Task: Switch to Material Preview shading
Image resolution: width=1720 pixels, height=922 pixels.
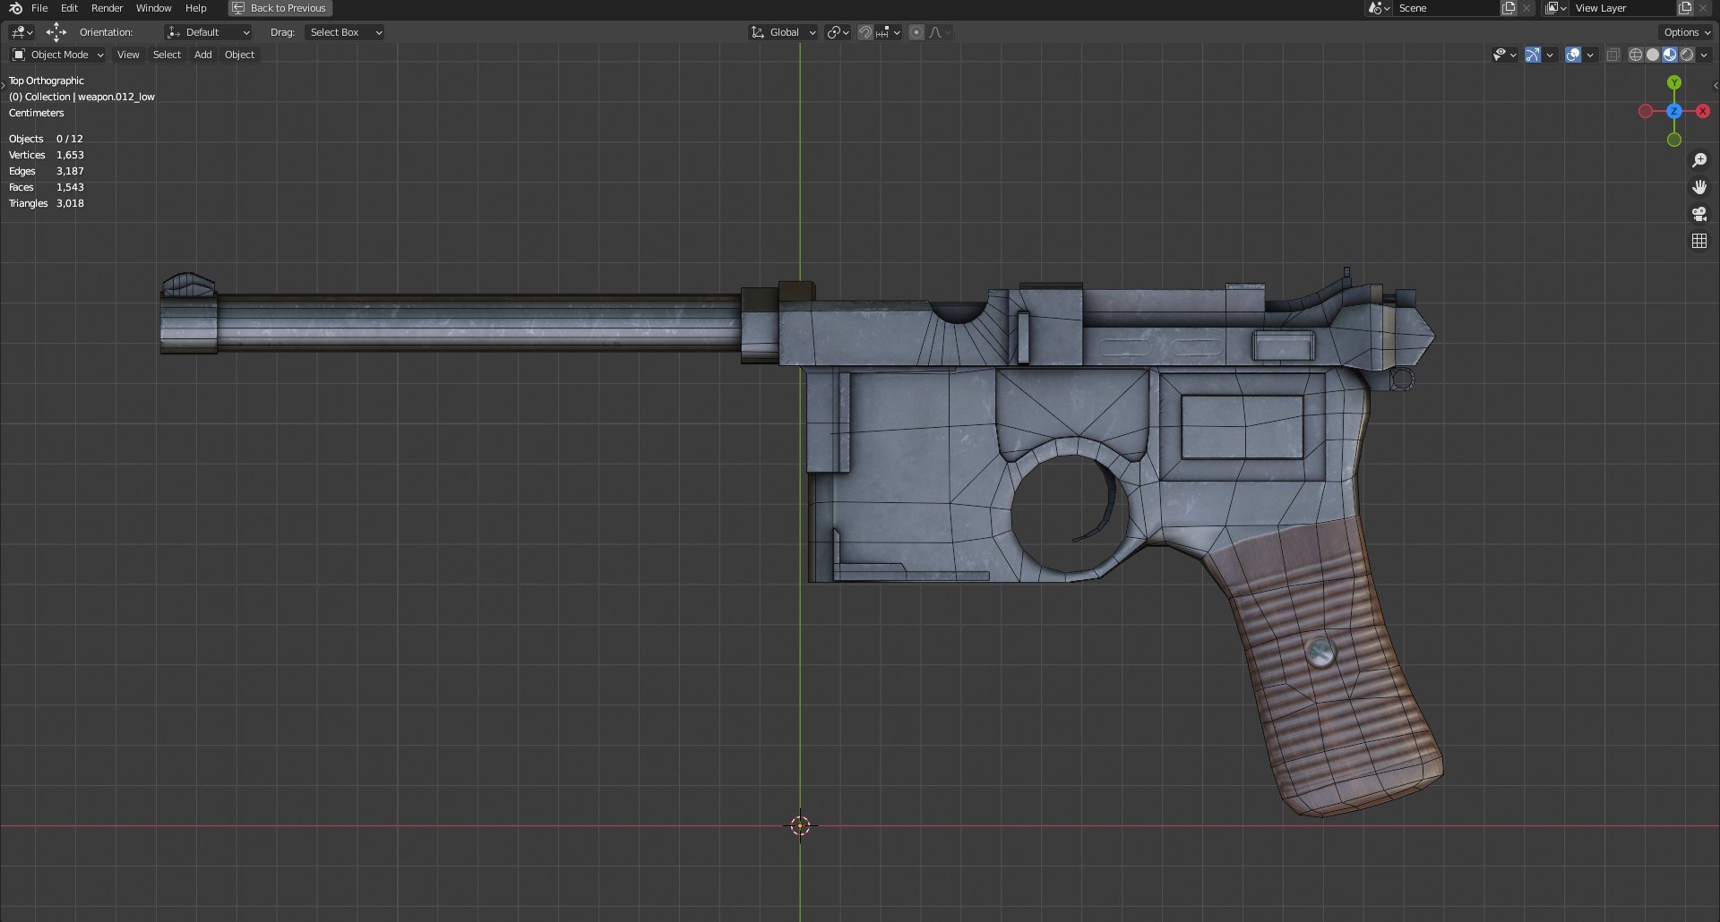Action: [x=1670, y=55]
